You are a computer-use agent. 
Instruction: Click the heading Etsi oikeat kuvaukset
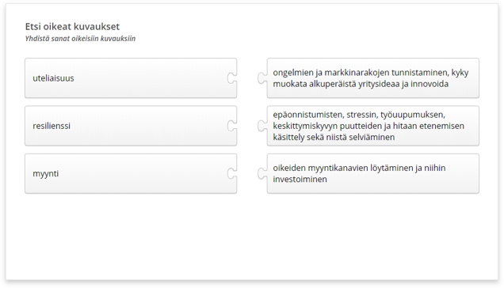[x=72, y=26]
